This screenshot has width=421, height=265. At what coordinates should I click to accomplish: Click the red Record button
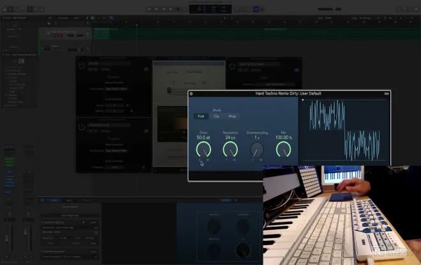(x=178, y=9)
